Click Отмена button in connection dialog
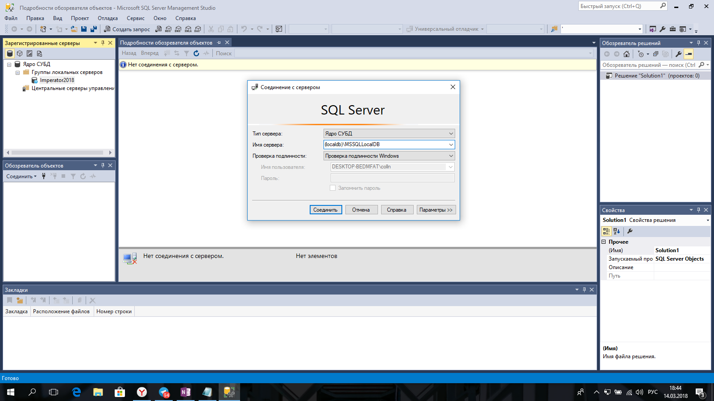 click(361, 210)
